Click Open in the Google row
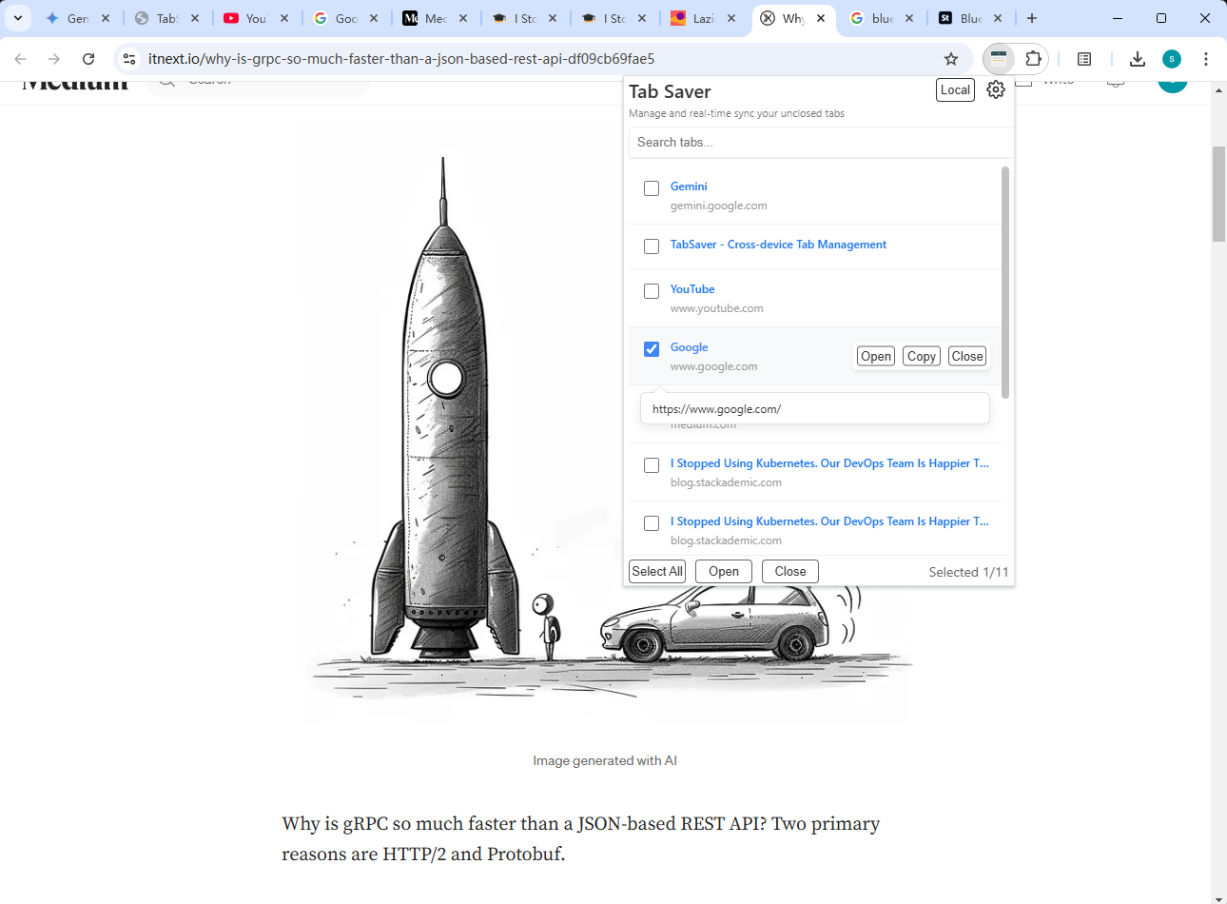 (876, 356)
